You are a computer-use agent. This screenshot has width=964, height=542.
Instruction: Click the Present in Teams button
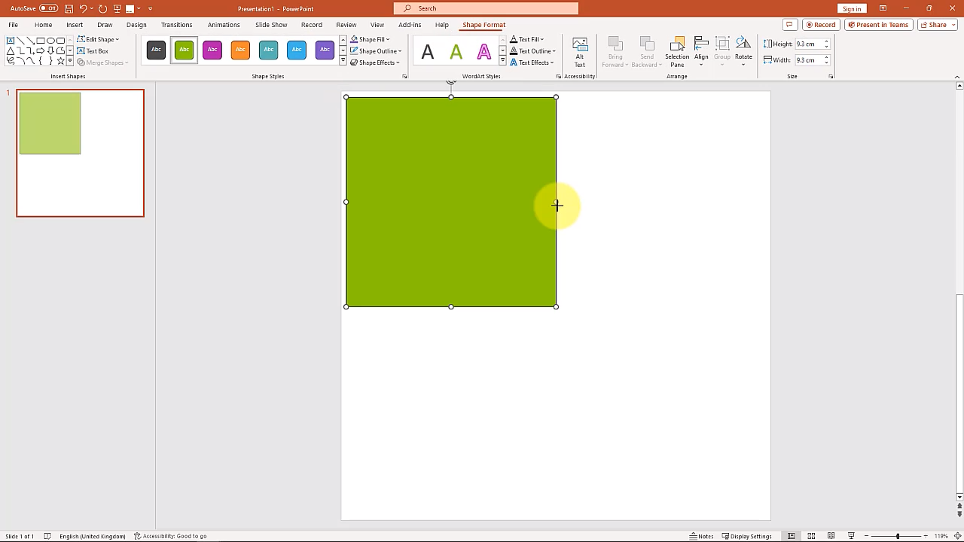point(877,25)
